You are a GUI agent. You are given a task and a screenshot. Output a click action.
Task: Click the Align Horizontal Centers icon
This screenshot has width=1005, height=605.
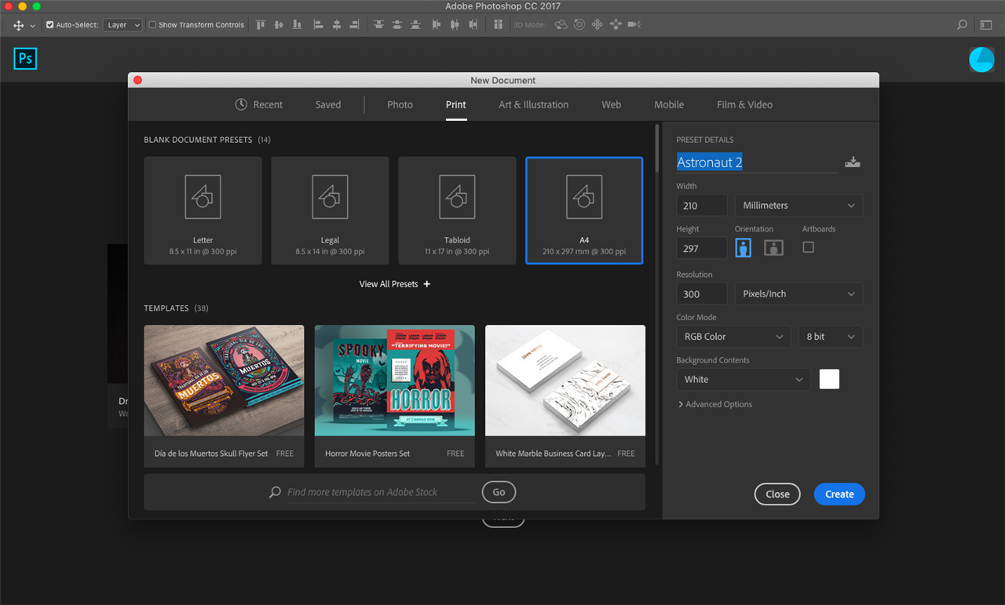337,25
